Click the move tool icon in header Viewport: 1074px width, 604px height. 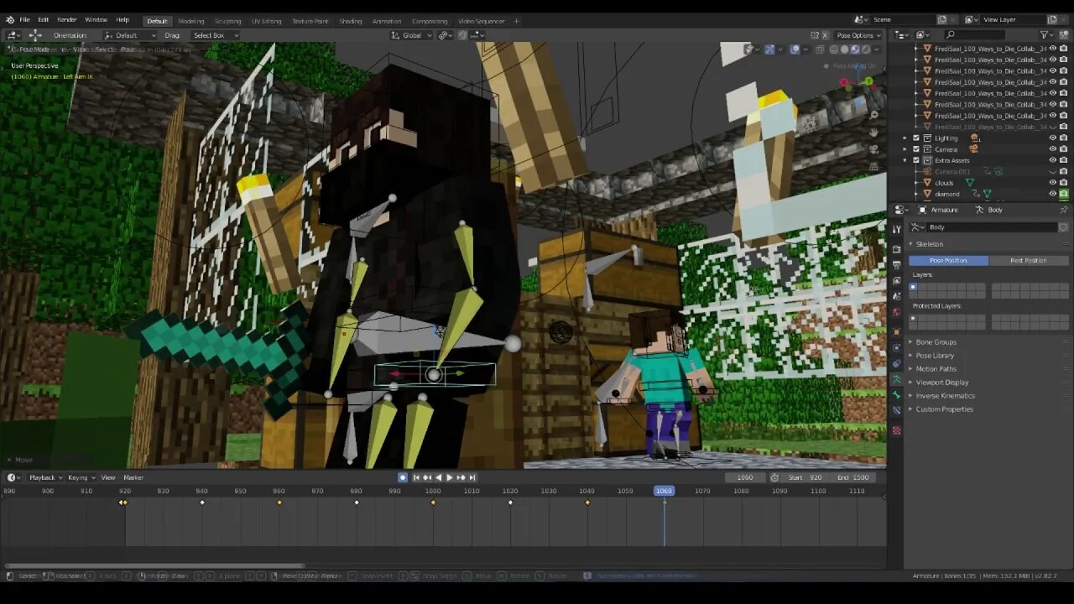click(35, 35)
